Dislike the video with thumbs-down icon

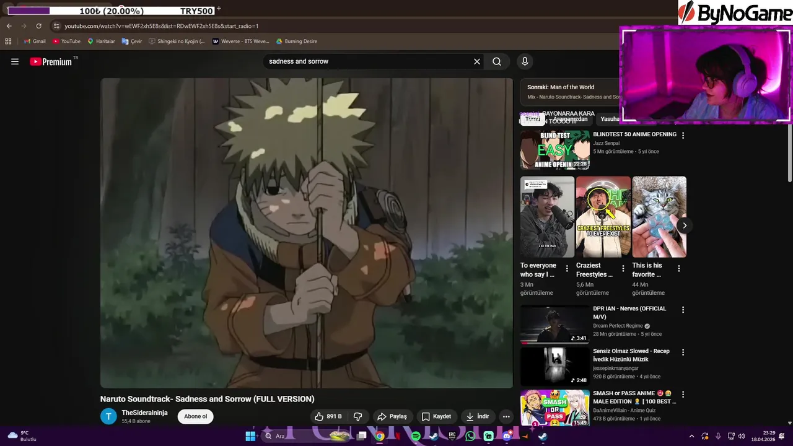(x=357, y=416)
